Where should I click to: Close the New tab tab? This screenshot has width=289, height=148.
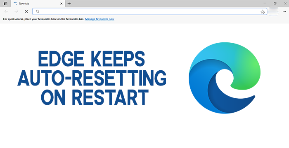pyautogui.click(x=62, y=3)
